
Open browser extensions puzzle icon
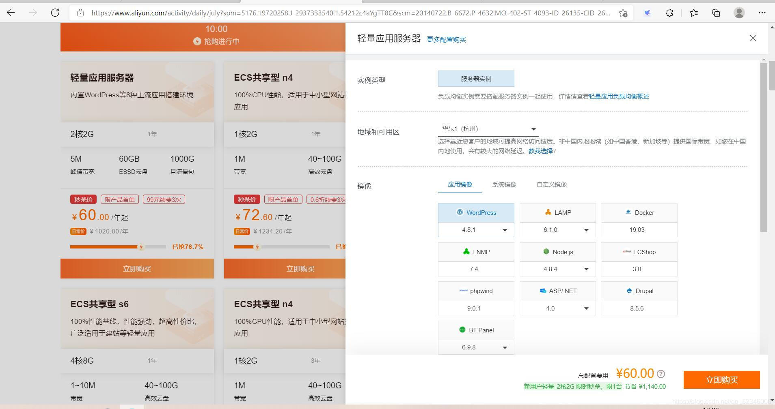coord(669,13)
